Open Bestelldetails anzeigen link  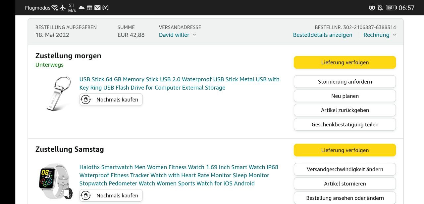[x=323, y=35]
